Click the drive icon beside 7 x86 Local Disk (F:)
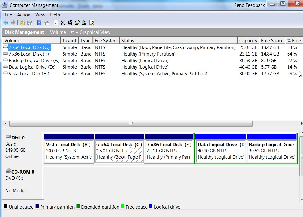The image size is (303, 217). [x=6, y=54]
